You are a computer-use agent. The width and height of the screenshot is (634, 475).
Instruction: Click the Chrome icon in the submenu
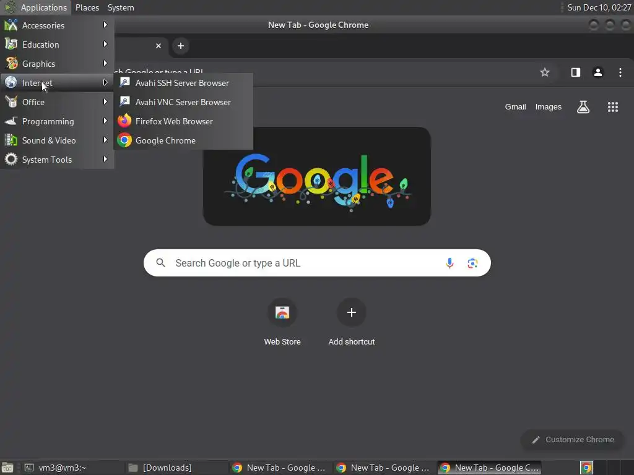pyautogui.click(x=124, y=140)
